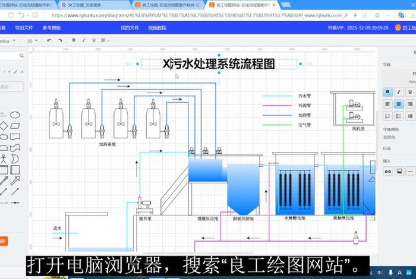Click the indent icon in right panel
This screenshot has height=279, width=416.
click(x=410, y=116)
